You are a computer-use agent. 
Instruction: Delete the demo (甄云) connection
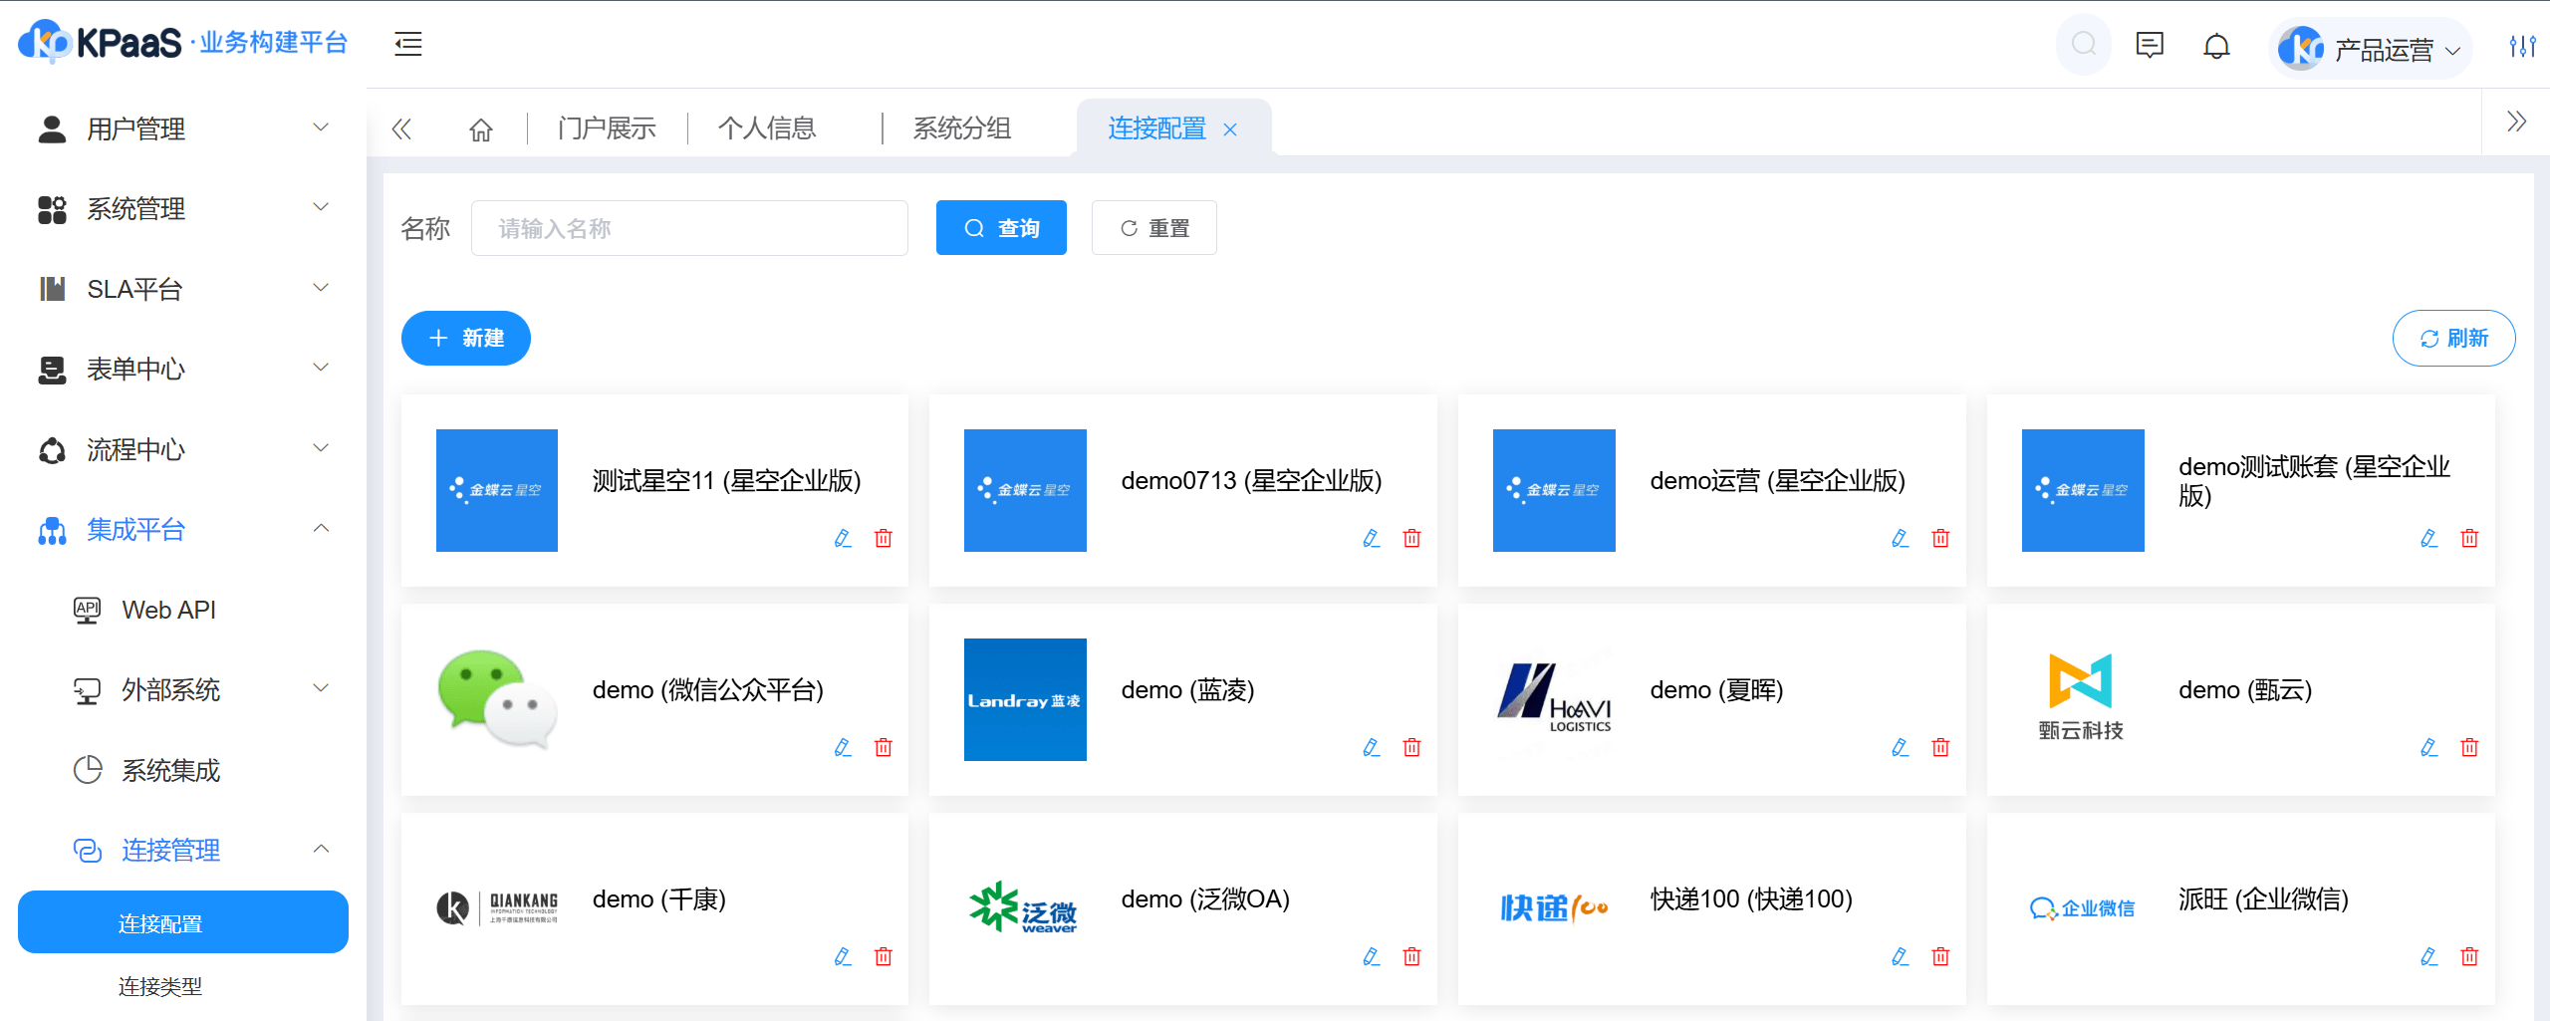tap(2469, 747)
